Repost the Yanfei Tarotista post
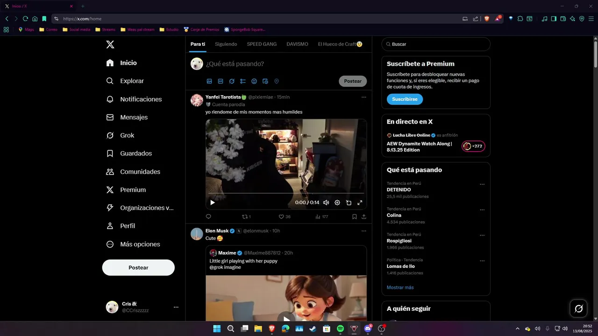The width and height of the screenshot is (598, 336). [246, 217]
